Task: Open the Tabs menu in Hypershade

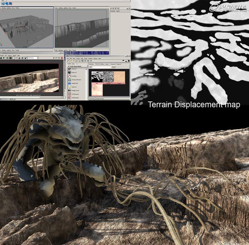Action: coord(82,58)
